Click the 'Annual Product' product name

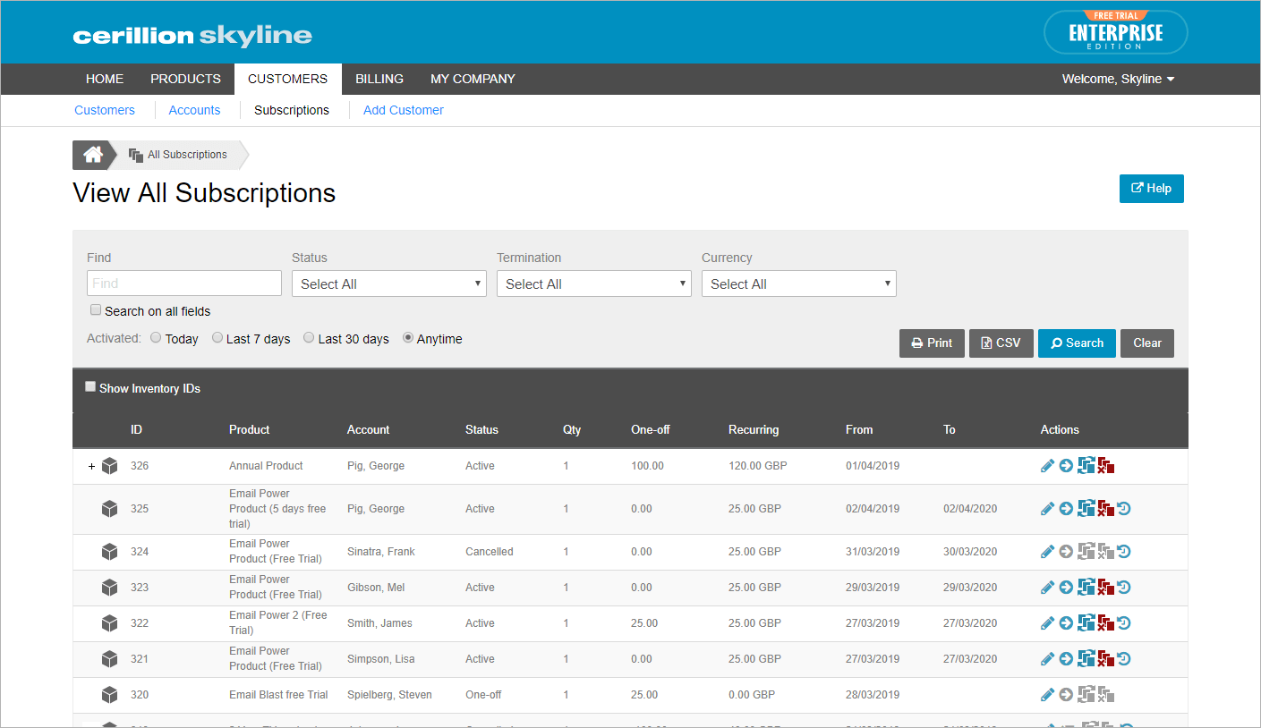tap(266, 466)
